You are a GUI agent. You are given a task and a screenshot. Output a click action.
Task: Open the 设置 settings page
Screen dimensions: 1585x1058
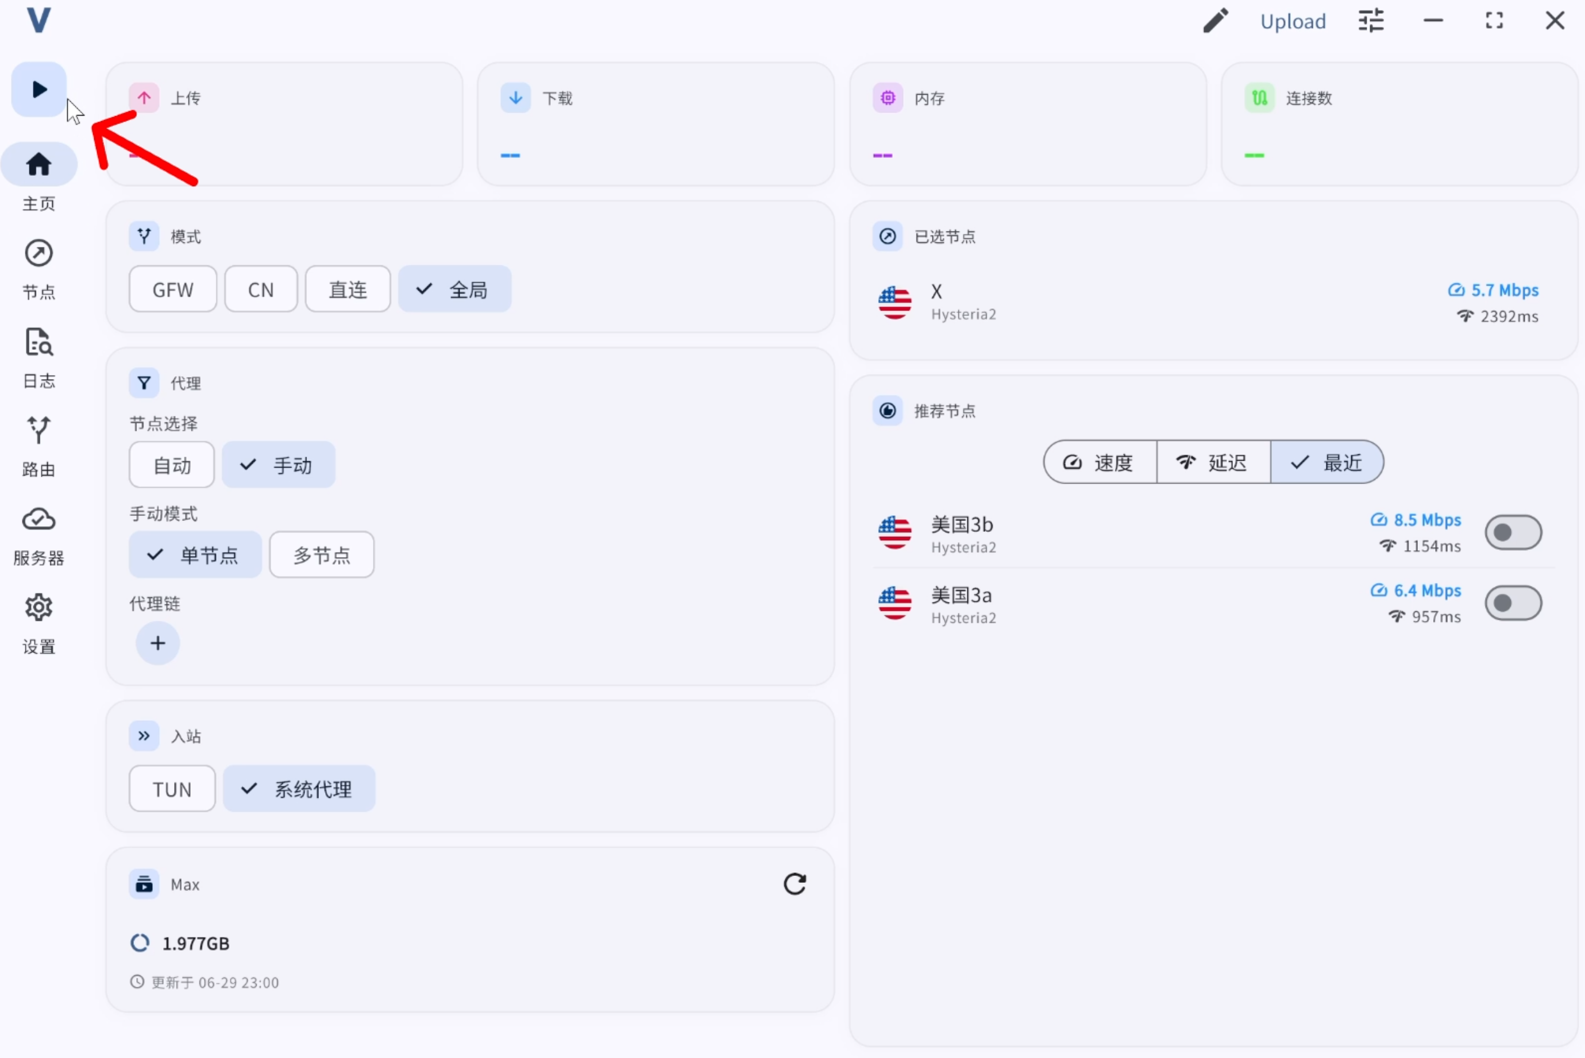point(38,623)
